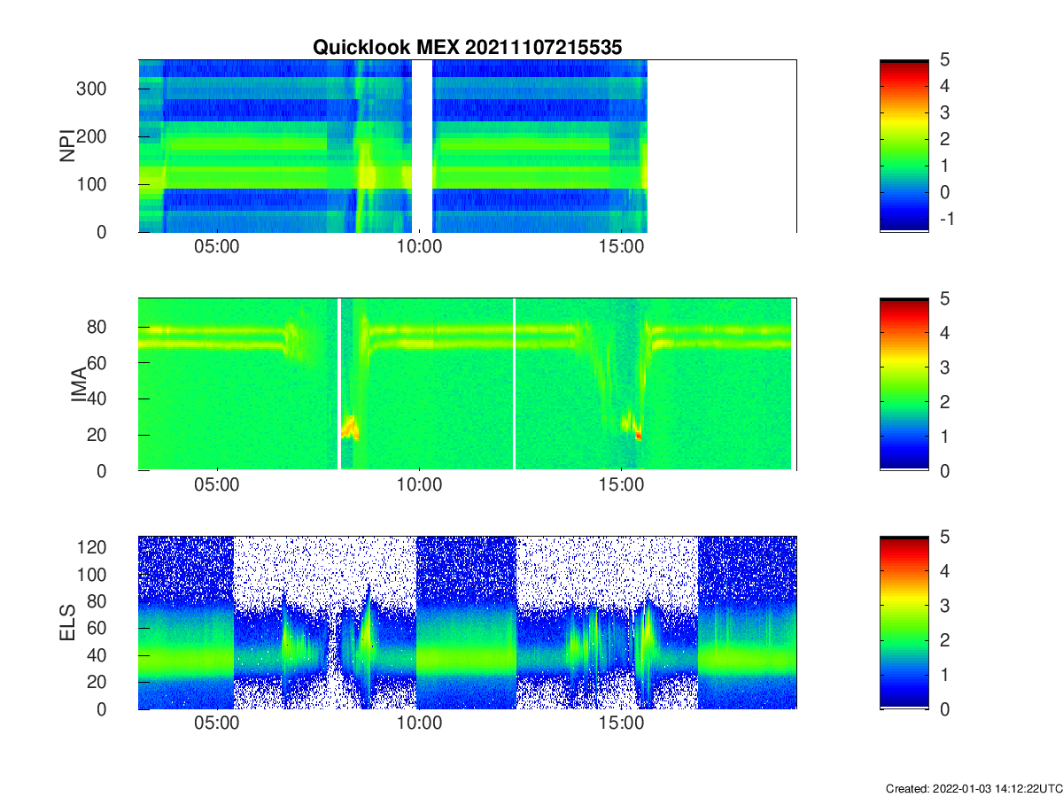Image resolution: width=1063 pixels, height=797 pixels.
Task: Select the IMA y-axis label
Action: pos(81,384)
